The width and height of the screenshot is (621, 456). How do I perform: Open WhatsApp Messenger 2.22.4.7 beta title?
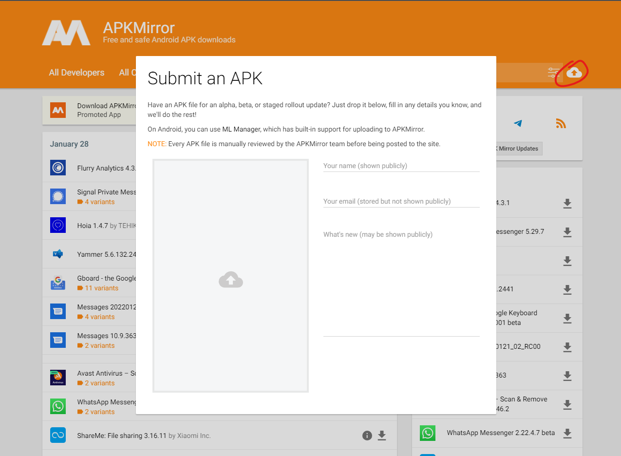pyautogui.click(x=501, y=433)
